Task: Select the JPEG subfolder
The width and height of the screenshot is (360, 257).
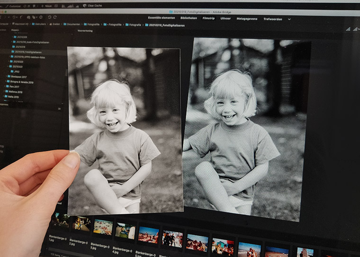Action: (x=15, y=72)
